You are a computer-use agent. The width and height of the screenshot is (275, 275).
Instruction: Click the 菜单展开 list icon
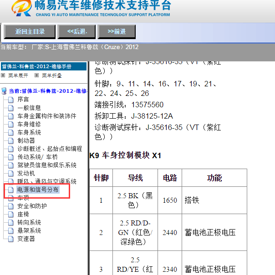3,75
